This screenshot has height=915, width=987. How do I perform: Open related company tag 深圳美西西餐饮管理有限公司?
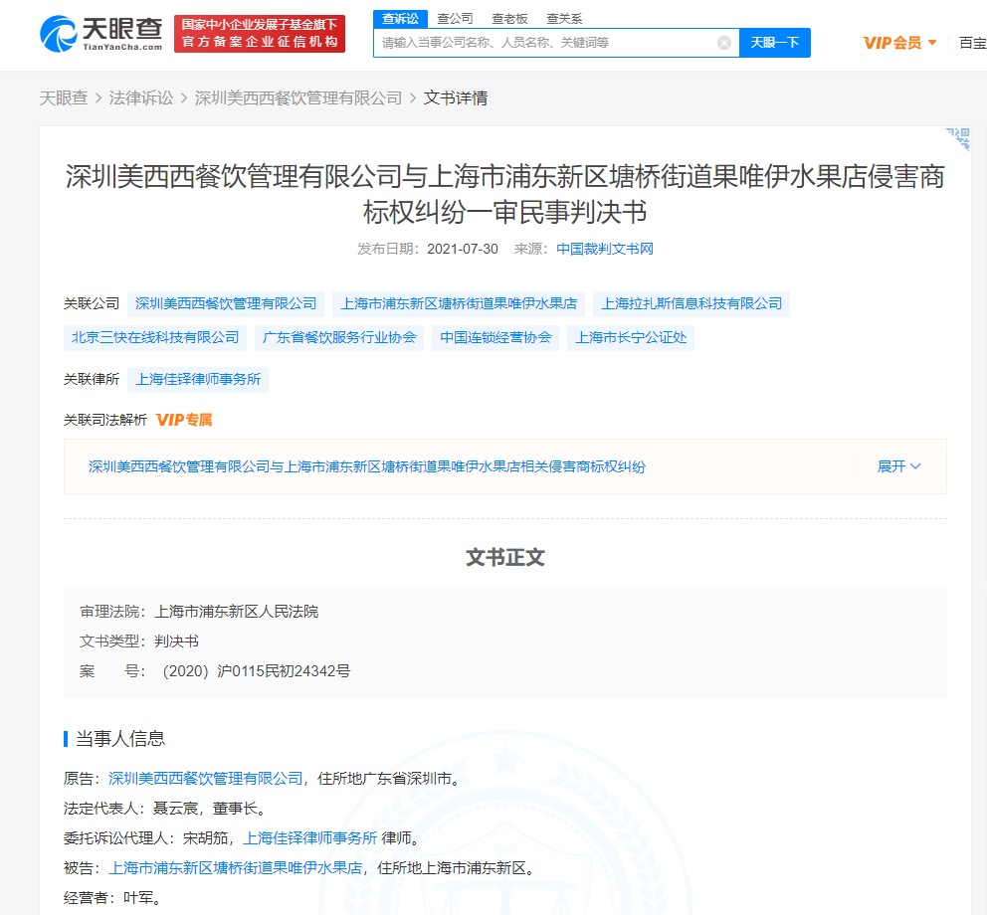point(226,304)
